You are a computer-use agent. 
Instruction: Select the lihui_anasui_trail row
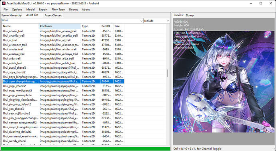(63, 31)
